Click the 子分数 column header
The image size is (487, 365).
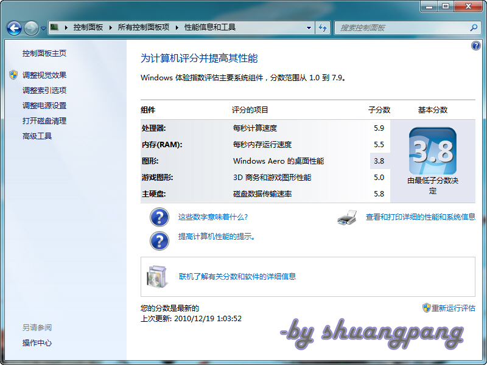click(379, 110)
